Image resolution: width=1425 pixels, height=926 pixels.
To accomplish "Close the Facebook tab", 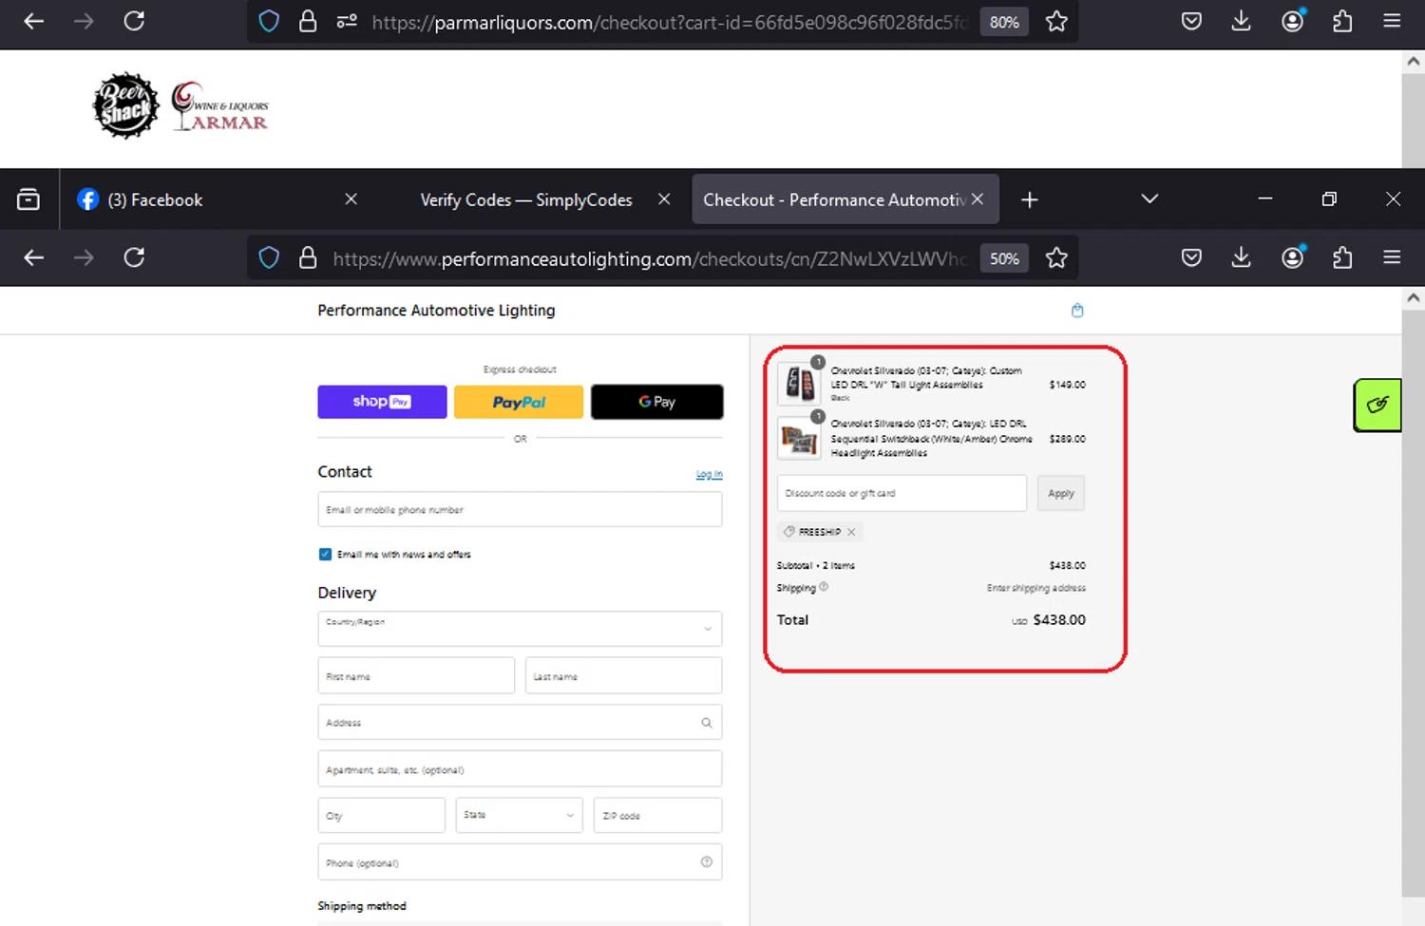I will (x=351, y=199).
